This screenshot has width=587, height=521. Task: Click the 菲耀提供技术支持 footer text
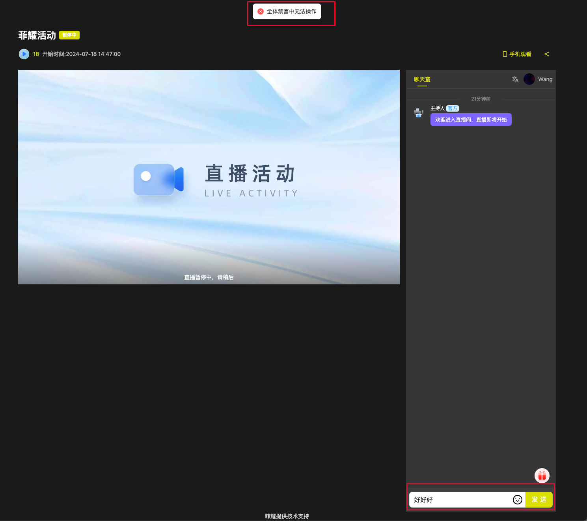[287, 516]
